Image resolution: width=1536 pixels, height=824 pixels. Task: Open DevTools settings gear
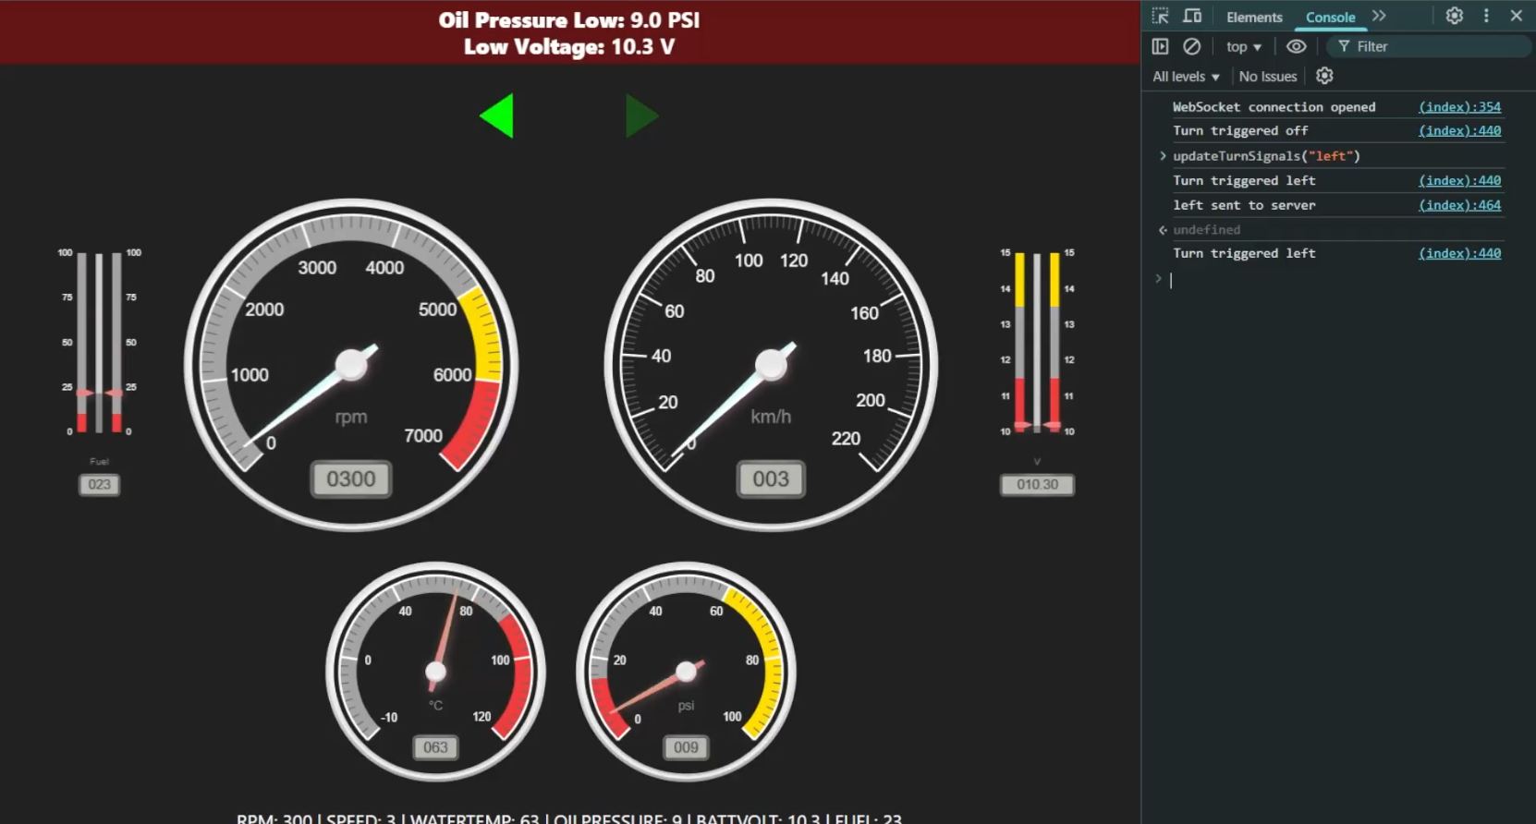coord(1455,16)
